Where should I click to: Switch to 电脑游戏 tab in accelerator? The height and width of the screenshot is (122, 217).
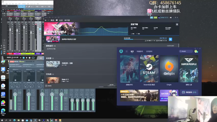point(140,51)
